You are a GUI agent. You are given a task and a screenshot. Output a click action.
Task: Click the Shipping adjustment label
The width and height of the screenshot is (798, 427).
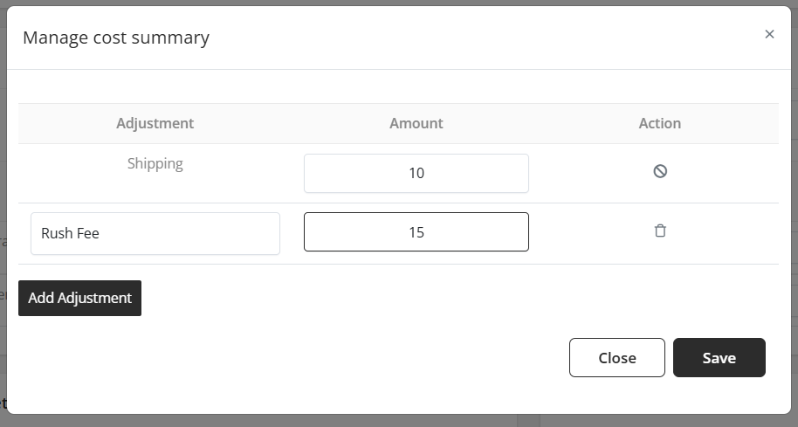[155, 163]
